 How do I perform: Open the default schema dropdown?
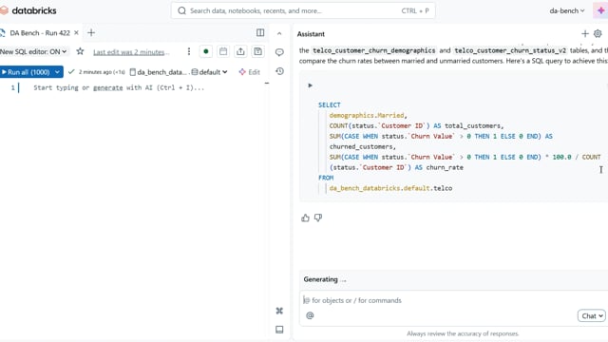(x=209, y=72)
